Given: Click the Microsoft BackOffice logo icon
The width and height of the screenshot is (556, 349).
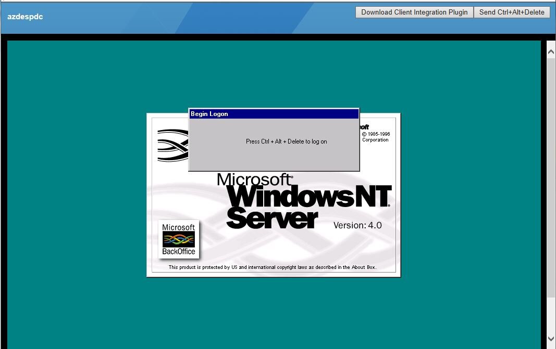Looking at the screenshot, I should pyautogui.click(x=178, y=239).
